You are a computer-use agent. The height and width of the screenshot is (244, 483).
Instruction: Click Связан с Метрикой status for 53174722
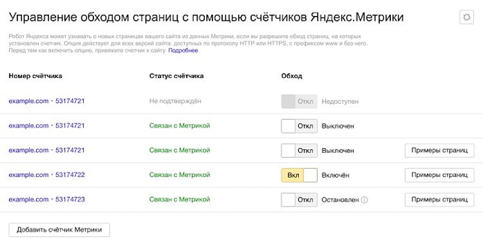180,174
